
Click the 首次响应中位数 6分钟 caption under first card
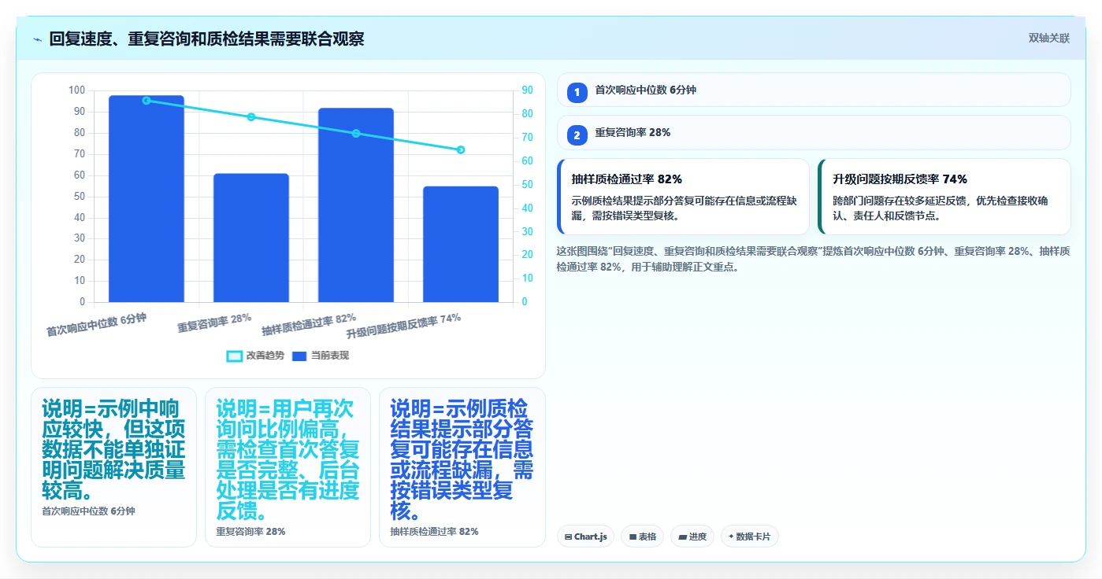(88, 511)
